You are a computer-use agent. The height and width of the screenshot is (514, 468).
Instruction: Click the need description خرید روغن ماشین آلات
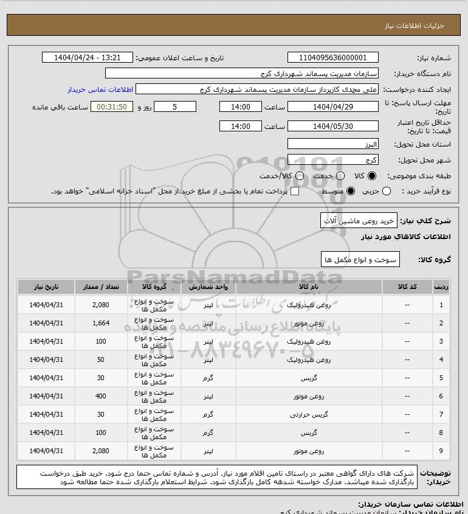click(359, 221)
